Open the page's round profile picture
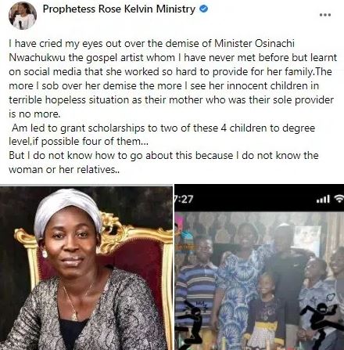Image resolution: width=344 pixels, height=350 pixels. tap(22, 15)
